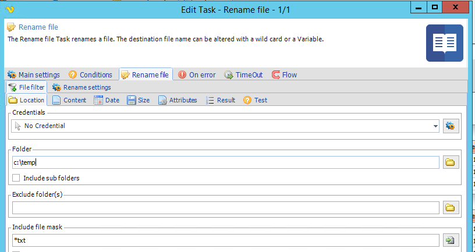Open the Date filter tab

107,100
